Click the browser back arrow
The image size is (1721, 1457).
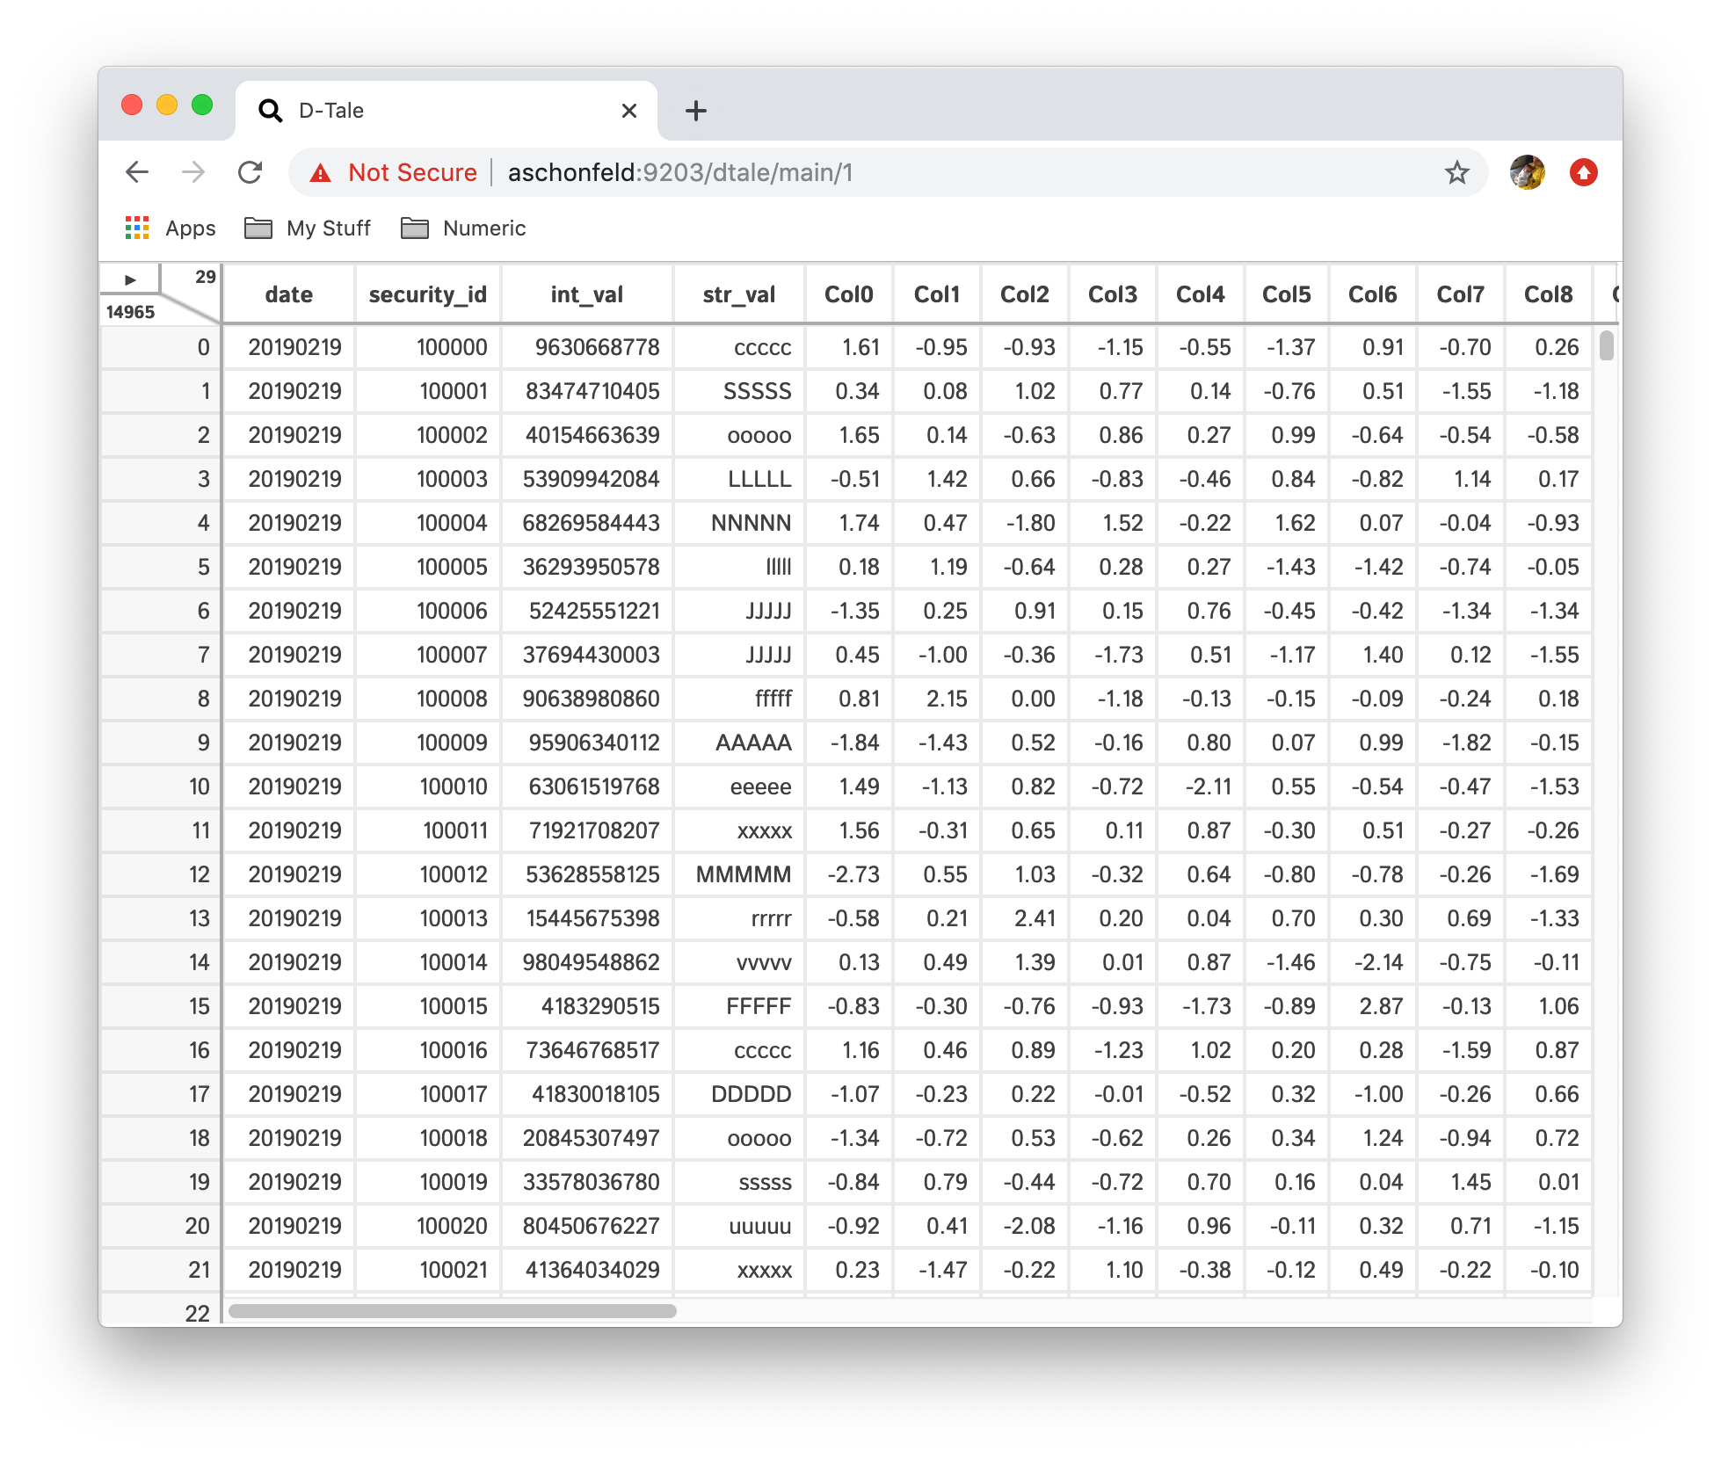pyautogui.click(x=137, y=172)
